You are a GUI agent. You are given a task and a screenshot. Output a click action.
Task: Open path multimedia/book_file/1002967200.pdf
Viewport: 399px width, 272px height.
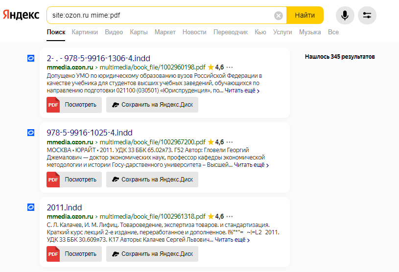(x=152, y=142)
